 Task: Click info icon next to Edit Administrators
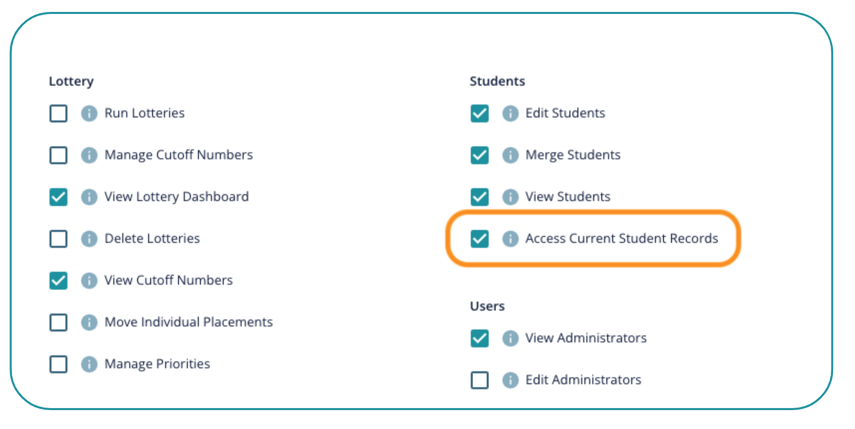(510, 380)
